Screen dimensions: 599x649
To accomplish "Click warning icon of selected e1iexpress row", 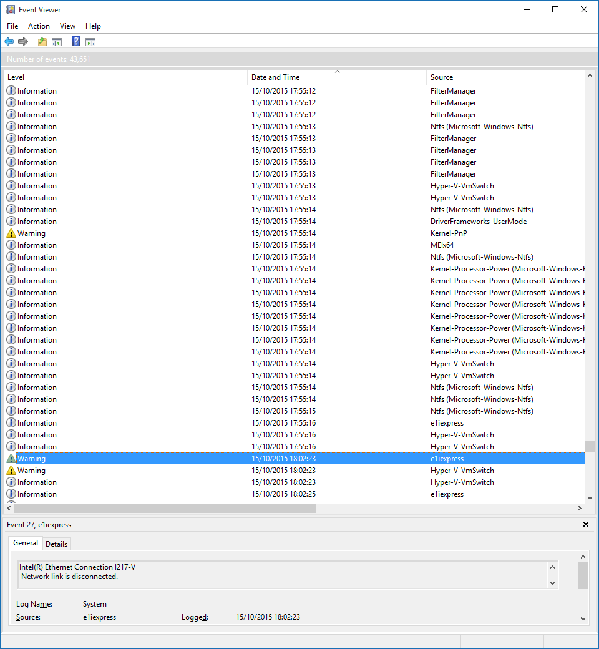I will (11, 458).
